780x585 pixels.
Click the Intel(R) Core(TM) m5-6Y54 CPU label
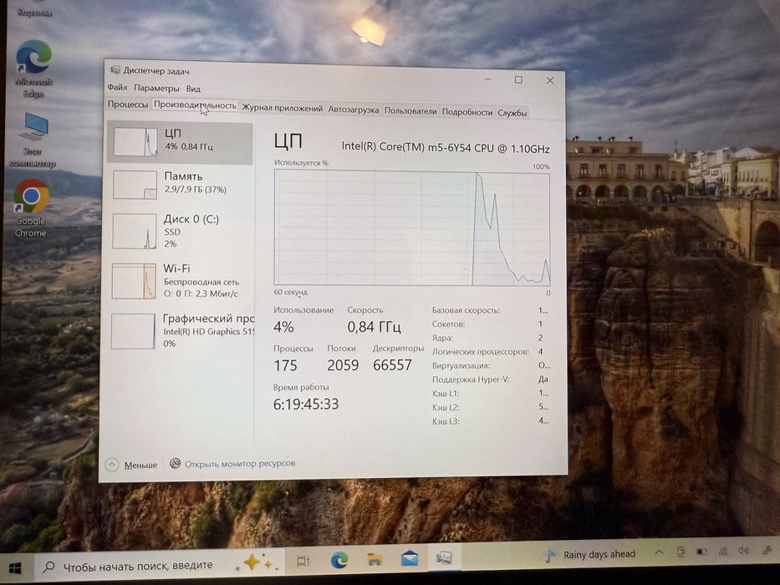[446, 148]
